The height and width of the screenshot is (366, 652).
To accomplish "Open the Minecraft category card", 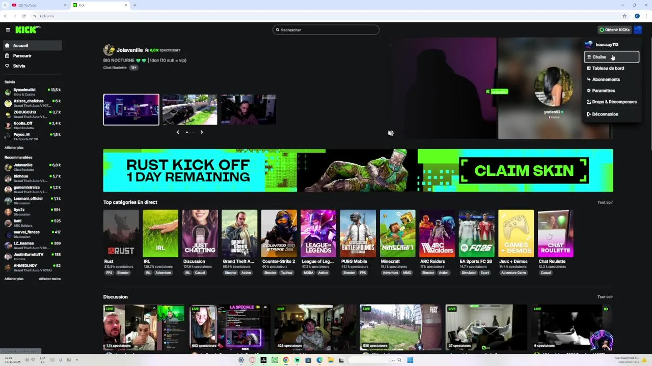I will click(x=397, y=234).
